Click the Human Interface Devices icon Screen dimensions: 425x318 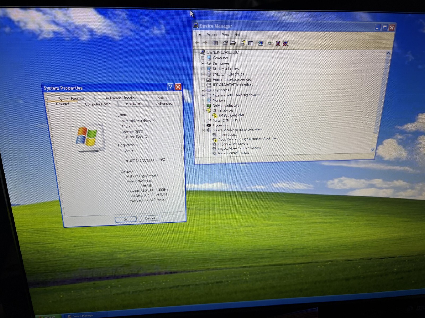click(x=209, y=79)
